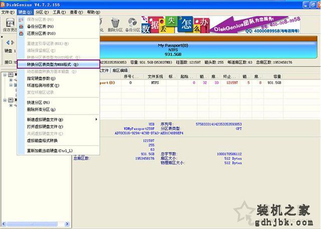
Task: Choose 还原分区表 (F10) menu entry
Action: click(58, 34)
